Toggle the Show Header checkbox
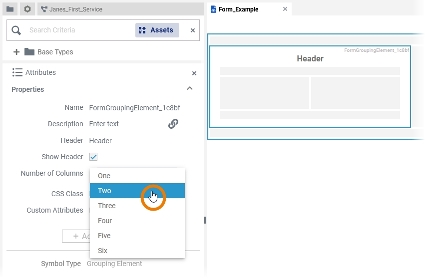The width and height of the screenshot is (425, 278). pyautogui.click(x=93, y=157)
